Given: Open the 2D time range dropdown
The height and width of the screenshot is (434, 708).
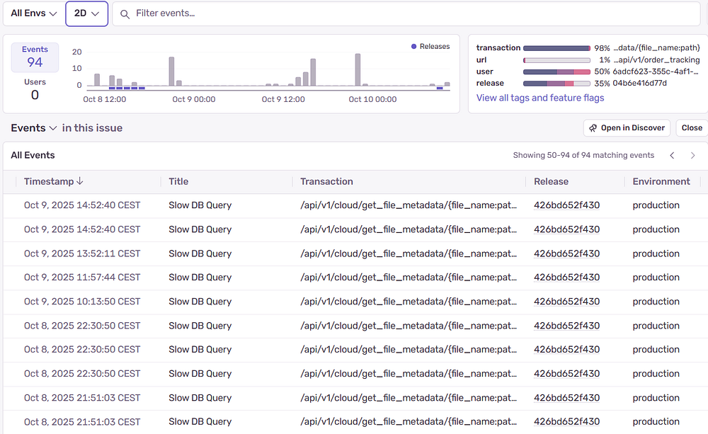Looking at the screenshot, I should [86, 13].
